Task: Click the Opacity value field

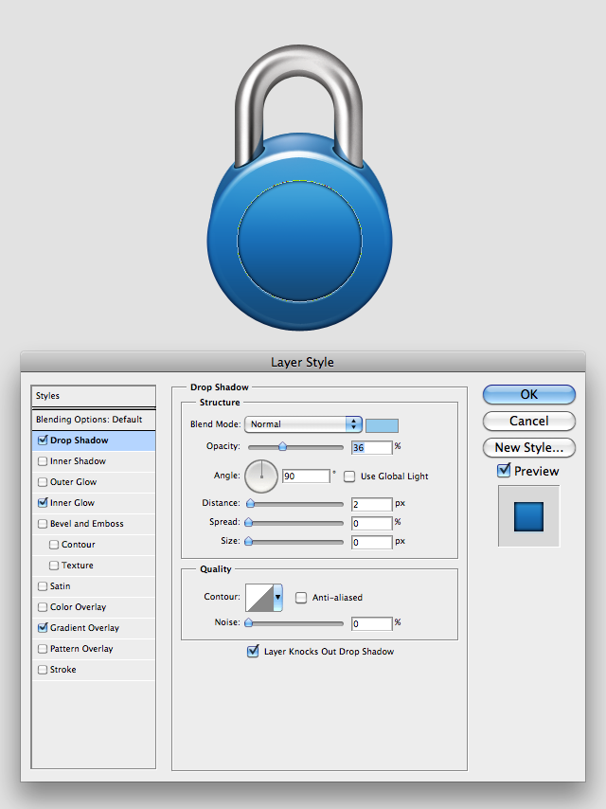Action: pos(372,447)
